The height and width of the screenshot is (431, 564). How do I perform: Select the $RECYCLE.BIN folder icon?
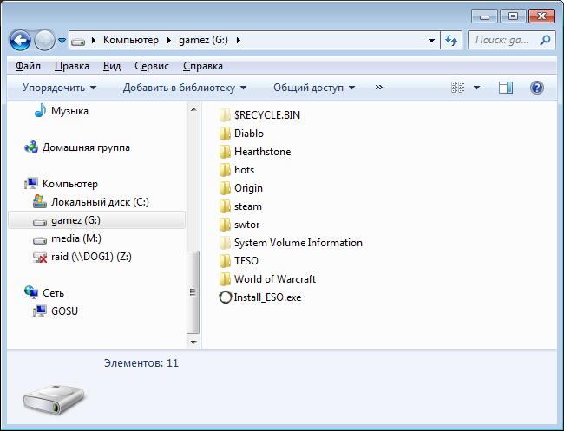225,115
